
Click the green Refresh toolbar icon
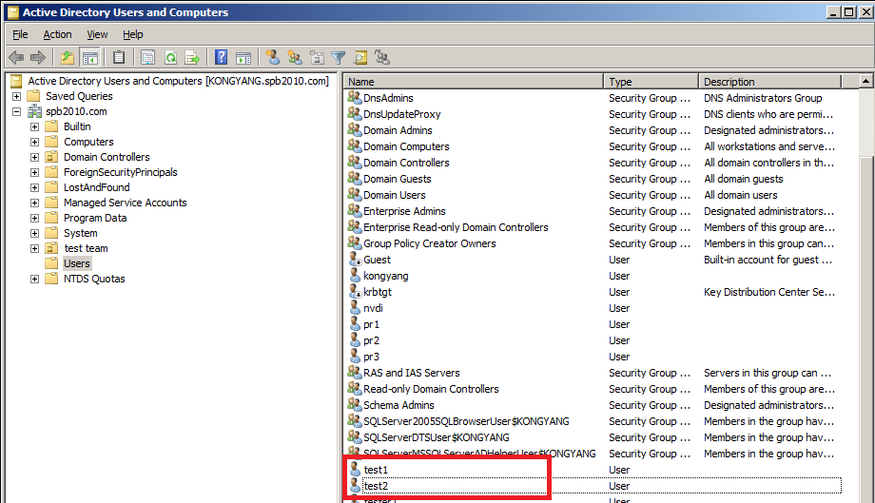(170, 57)
